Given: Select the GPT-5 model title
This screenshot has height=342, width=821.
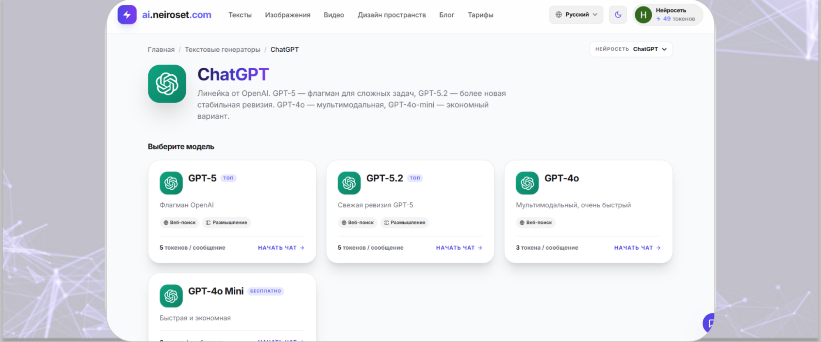Looking at the screenshot, I should 202,178.
